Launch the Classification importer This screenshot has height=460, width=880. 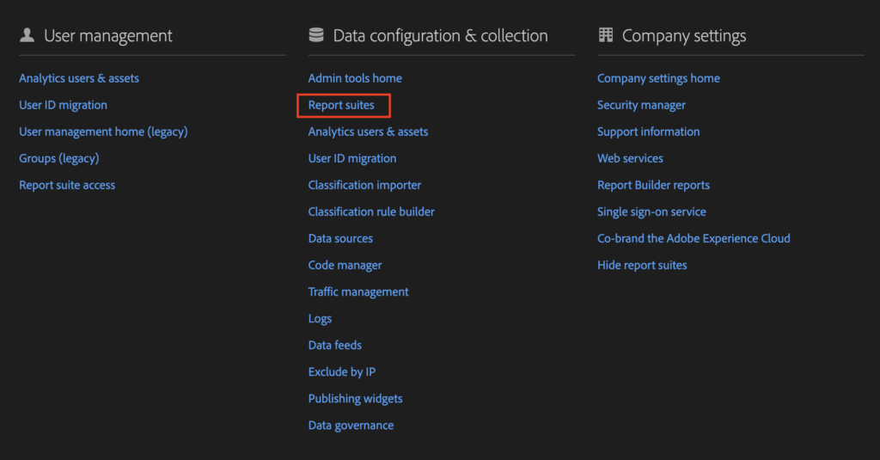[x=364, y=185]
